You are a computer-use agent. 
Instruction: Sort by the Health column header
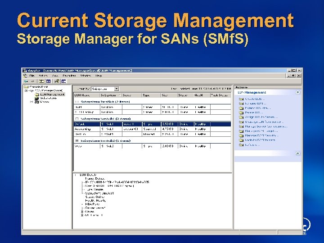point(202,95)
